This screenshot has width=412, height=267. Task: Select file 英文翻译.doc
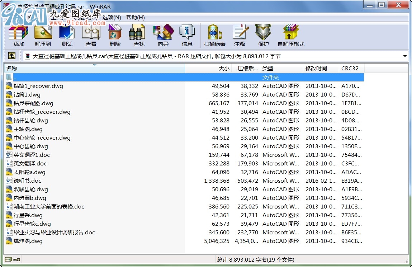click(30, 164)
